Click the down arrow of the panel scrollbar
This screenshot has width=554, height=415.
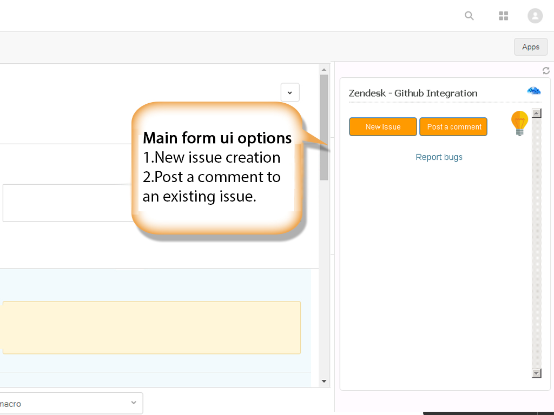click(x=536, y=373)
